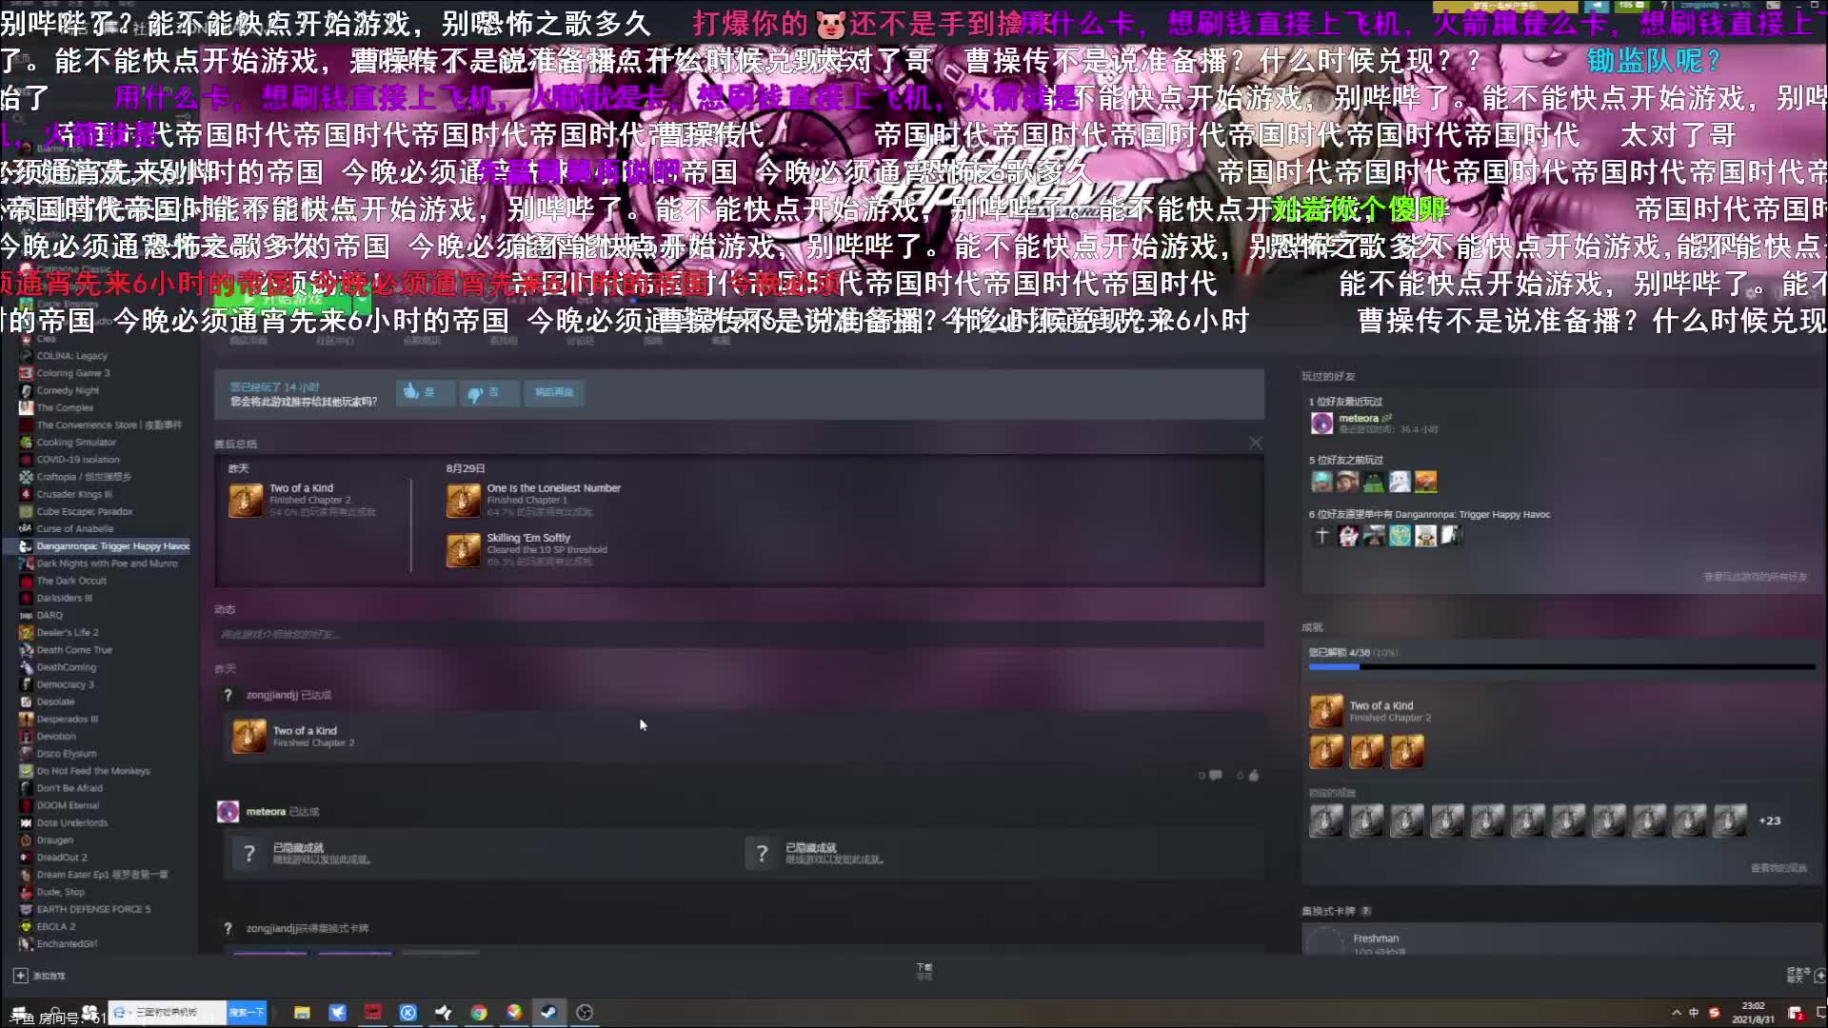Click first hidden achievement question mark tile
1828x1028 pixels.
[x=249, y=854]
